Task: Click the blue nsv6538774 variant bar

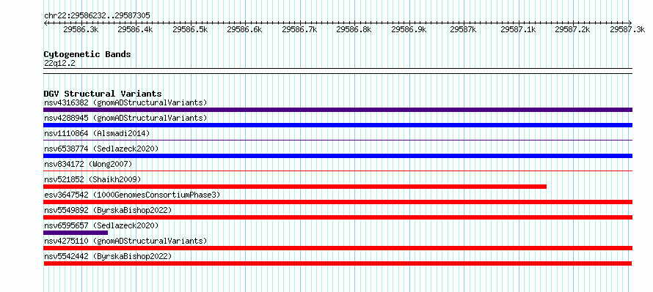Action: (x=338, y=156)
